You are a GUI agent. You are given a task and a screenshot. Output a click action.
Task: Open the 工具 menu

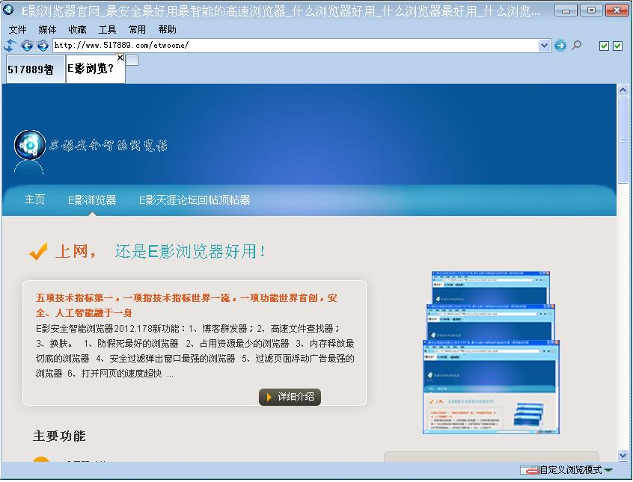point(107,29)
